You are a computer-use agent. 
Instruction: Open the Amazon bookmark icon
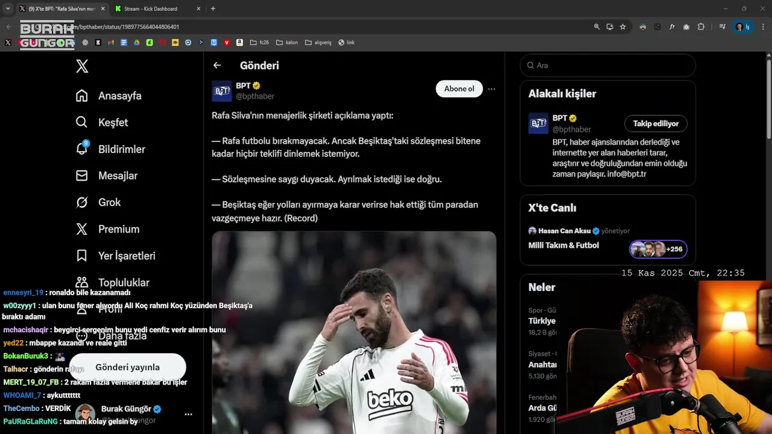pyautogui.click(x=239, y=43)
